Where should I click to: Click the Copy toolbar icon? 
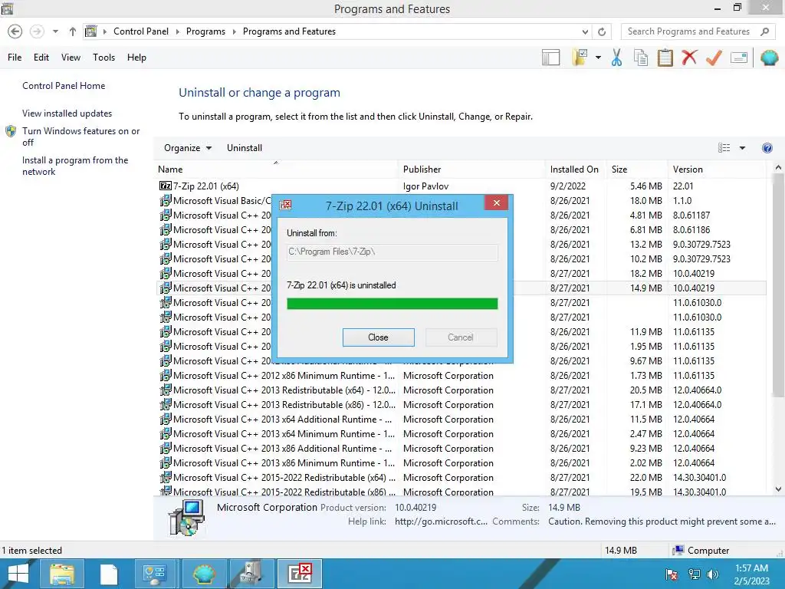(641, 58)
